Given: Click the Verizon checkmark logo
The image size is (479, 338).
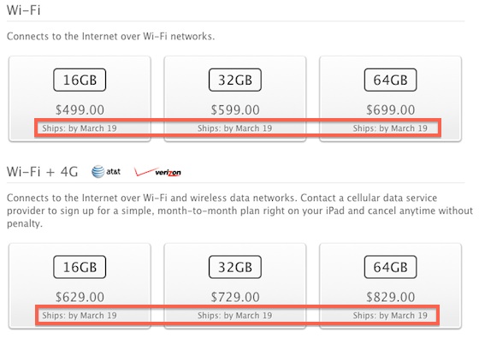Looking at the screenshot, I should coord(157,172).
